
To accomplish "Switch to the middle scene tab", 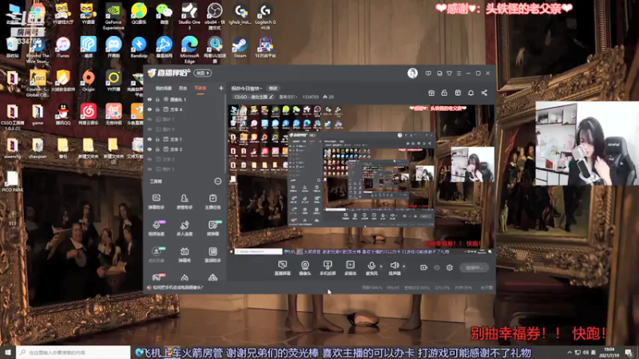I will point(183,89).
